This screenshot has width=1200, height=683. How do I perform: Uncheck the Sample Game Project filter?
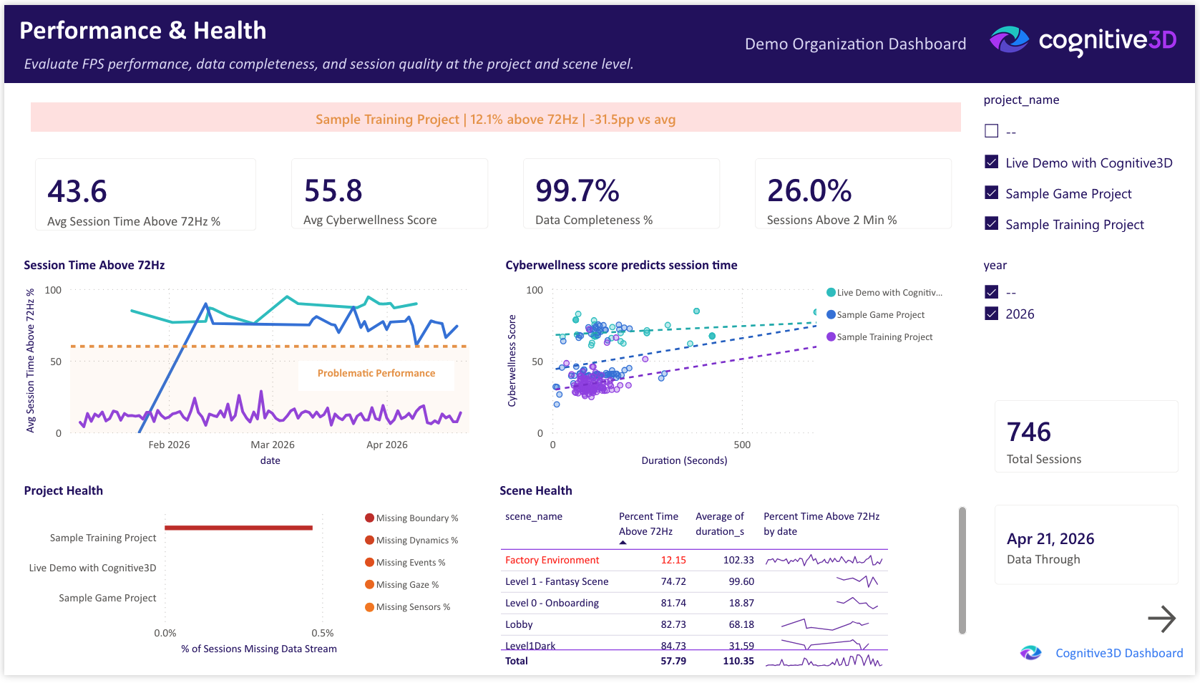[x=991, y=192]
